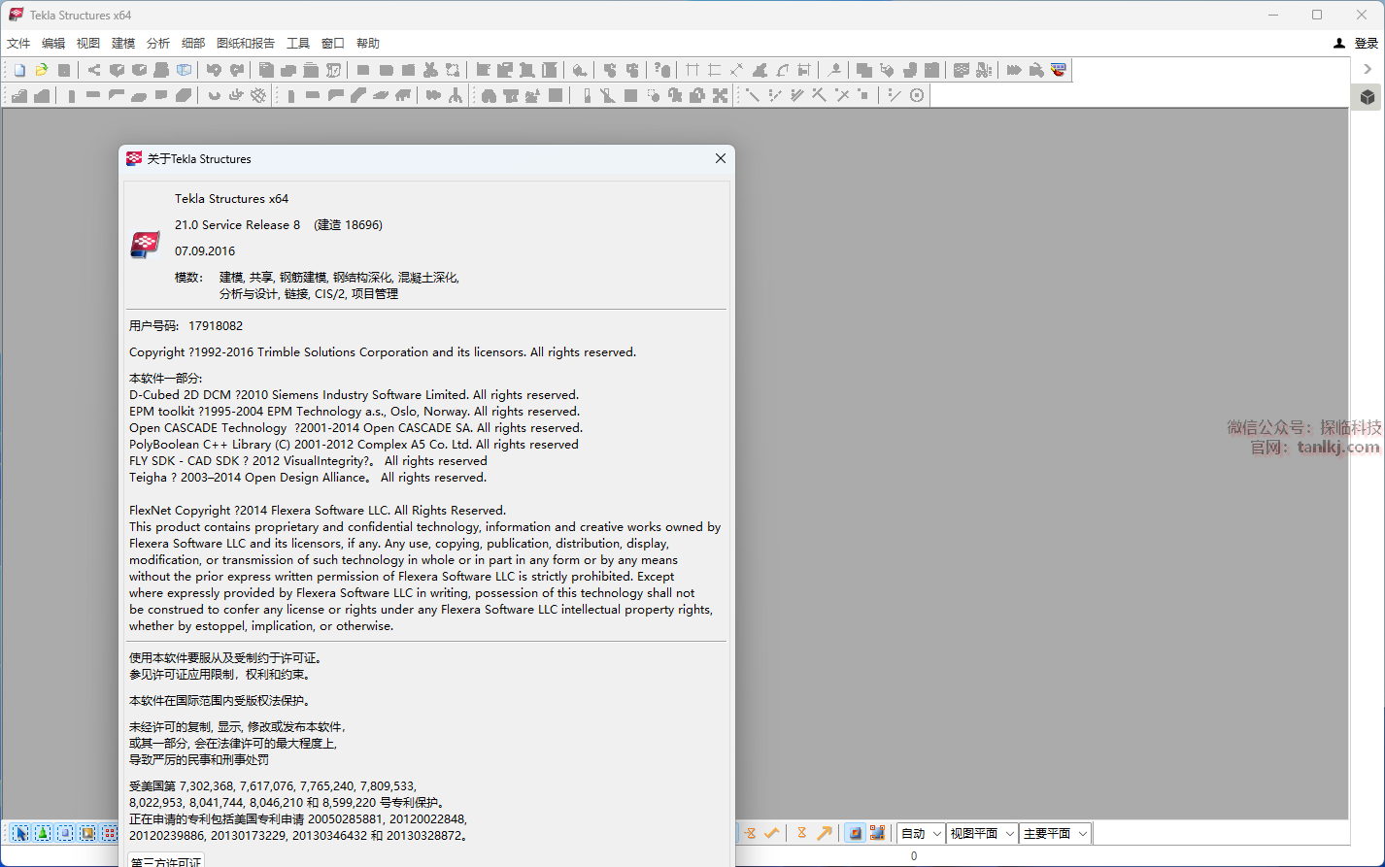Click the dotted selection frame icon beside scissors
The width and height of the screenshot is (1385, 867).
[453, 70]
